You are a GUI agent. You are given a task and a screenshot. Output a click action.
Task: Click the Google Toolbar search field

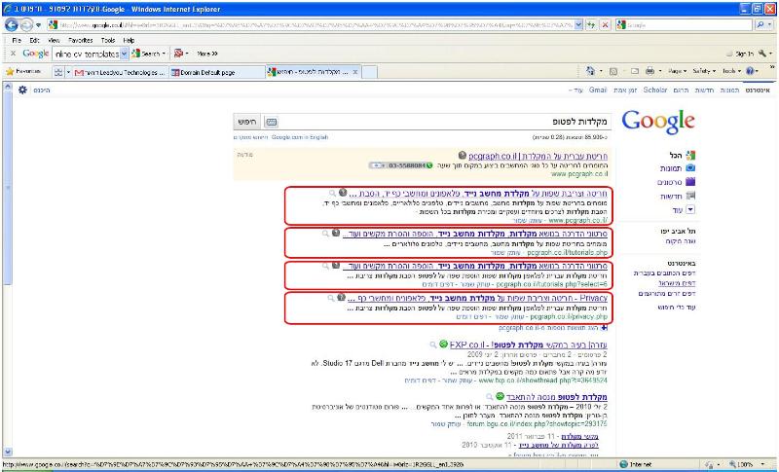(x=87, y=54)
